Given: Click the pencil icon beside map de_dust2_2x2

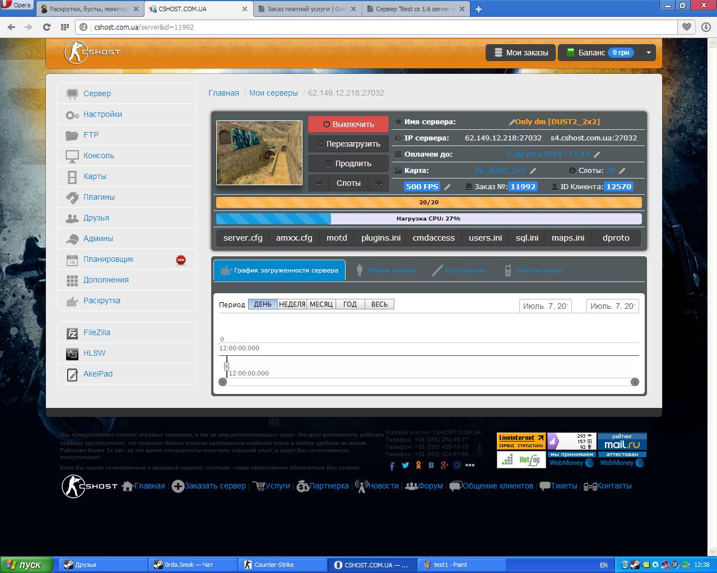Looking at the screenshot, I should 533,171.
